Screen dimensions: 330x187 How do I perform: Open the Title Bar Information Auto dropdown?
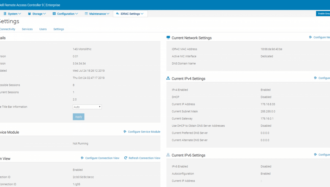(x=87, y=107)
